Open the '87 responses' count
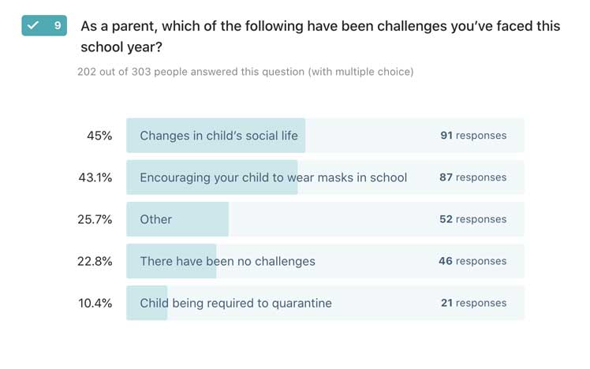Viewport: 590px width, 369px height. click(x=473, y=177)
